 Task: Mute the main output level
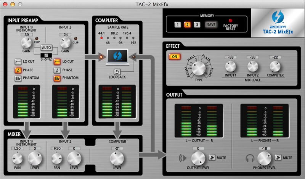(212, 157)
